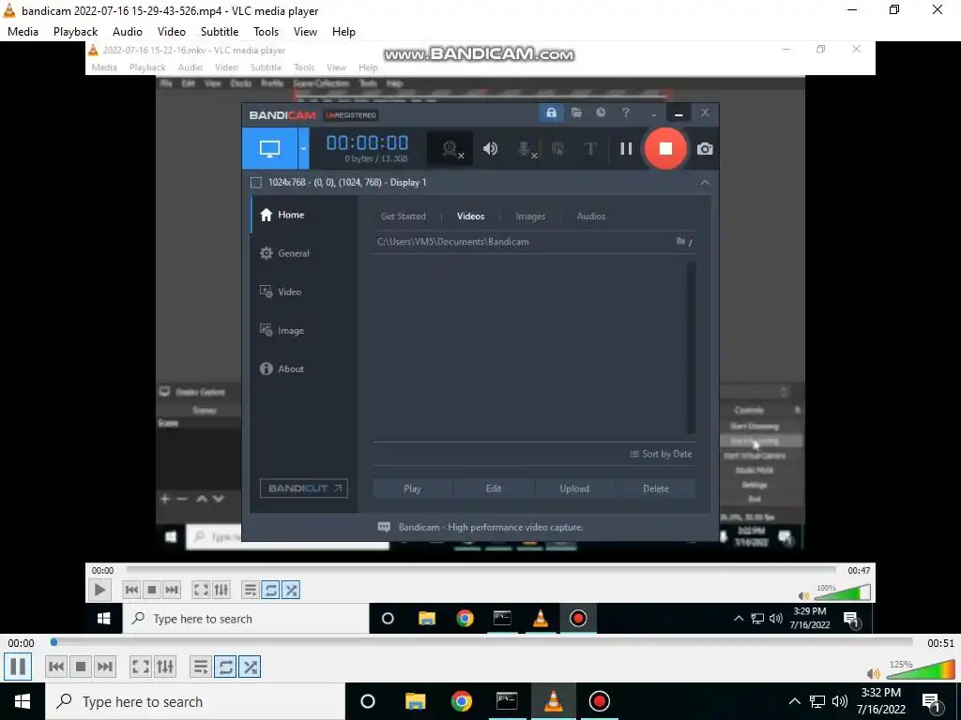The height and width of the screenshot is (720, 961).
Task: Click Bandicam's Edit button
Action: pyautogui.click(x=494, y=488)
